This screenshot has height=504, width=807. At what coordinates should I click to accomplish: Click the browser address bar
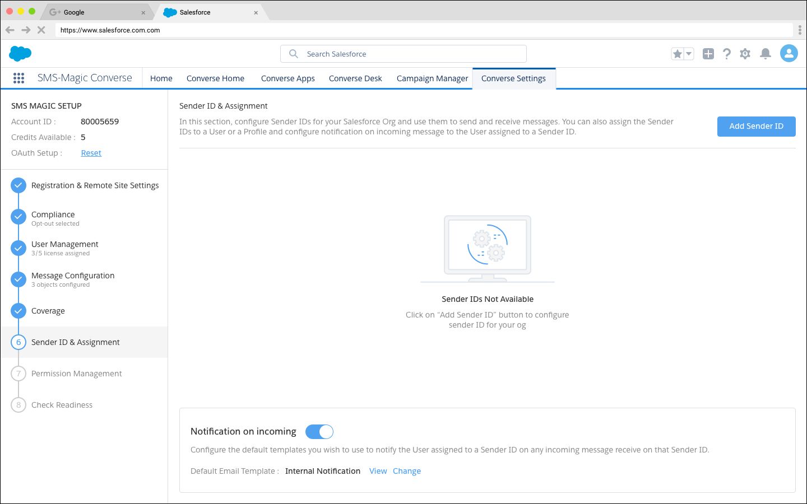pos(424,30)
